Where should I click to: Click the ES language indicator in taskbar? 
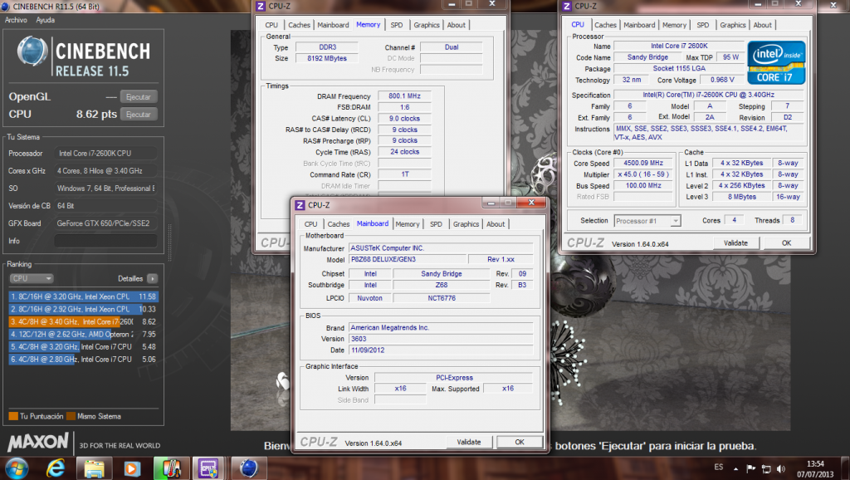718,467
